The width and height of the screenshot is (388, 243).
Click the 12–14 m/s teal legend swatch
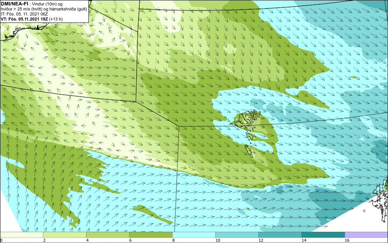(280, 234)
